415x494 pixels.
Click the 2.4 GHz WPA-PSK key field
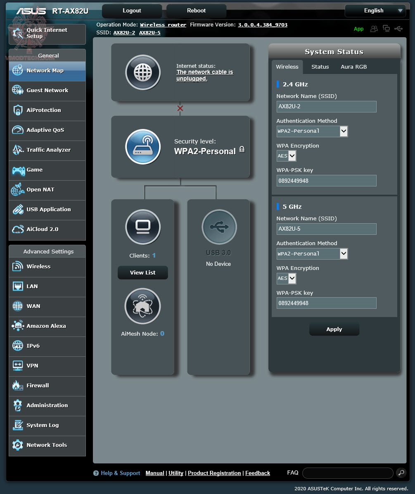[326, 181]
